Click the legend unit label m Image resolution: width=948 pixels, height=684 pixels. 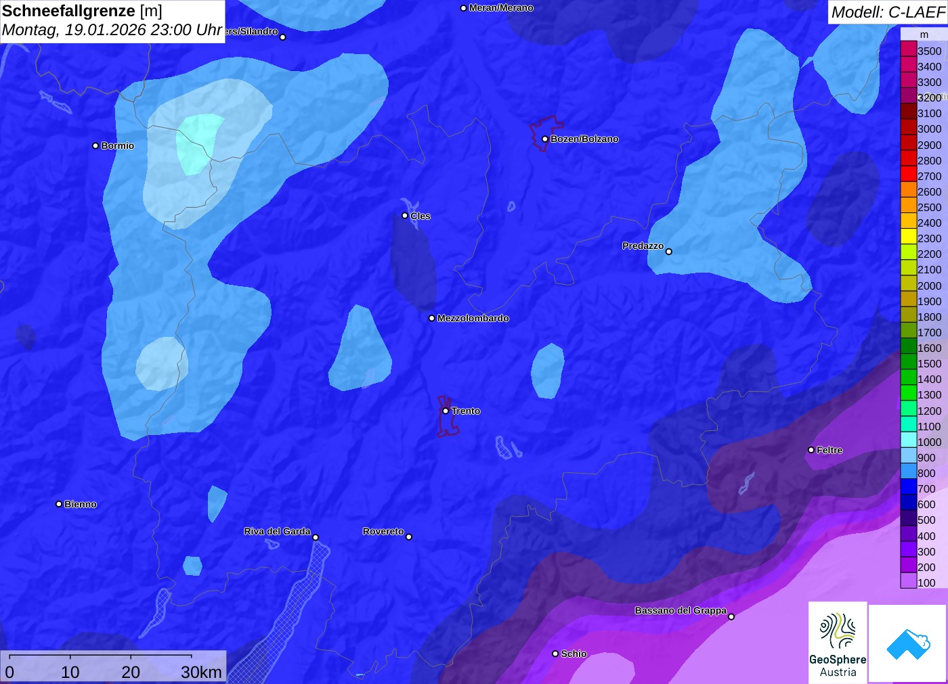point(924,35)
